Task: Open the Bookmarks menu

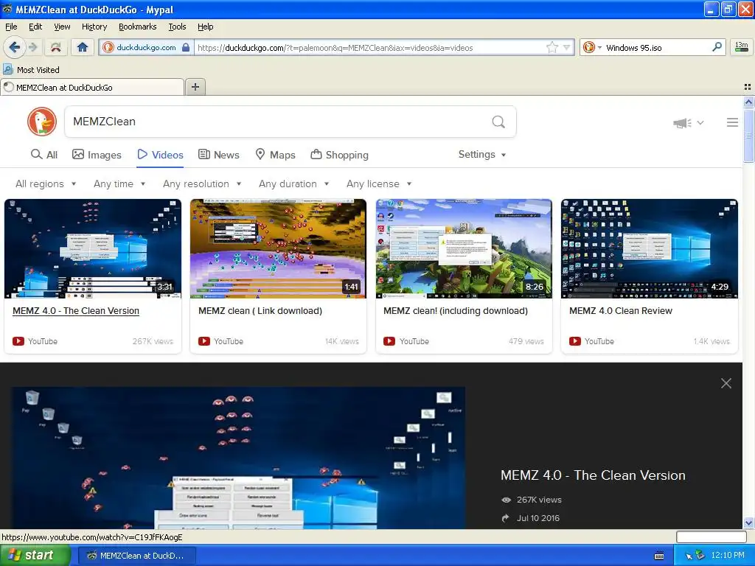Action: [137, 27]
